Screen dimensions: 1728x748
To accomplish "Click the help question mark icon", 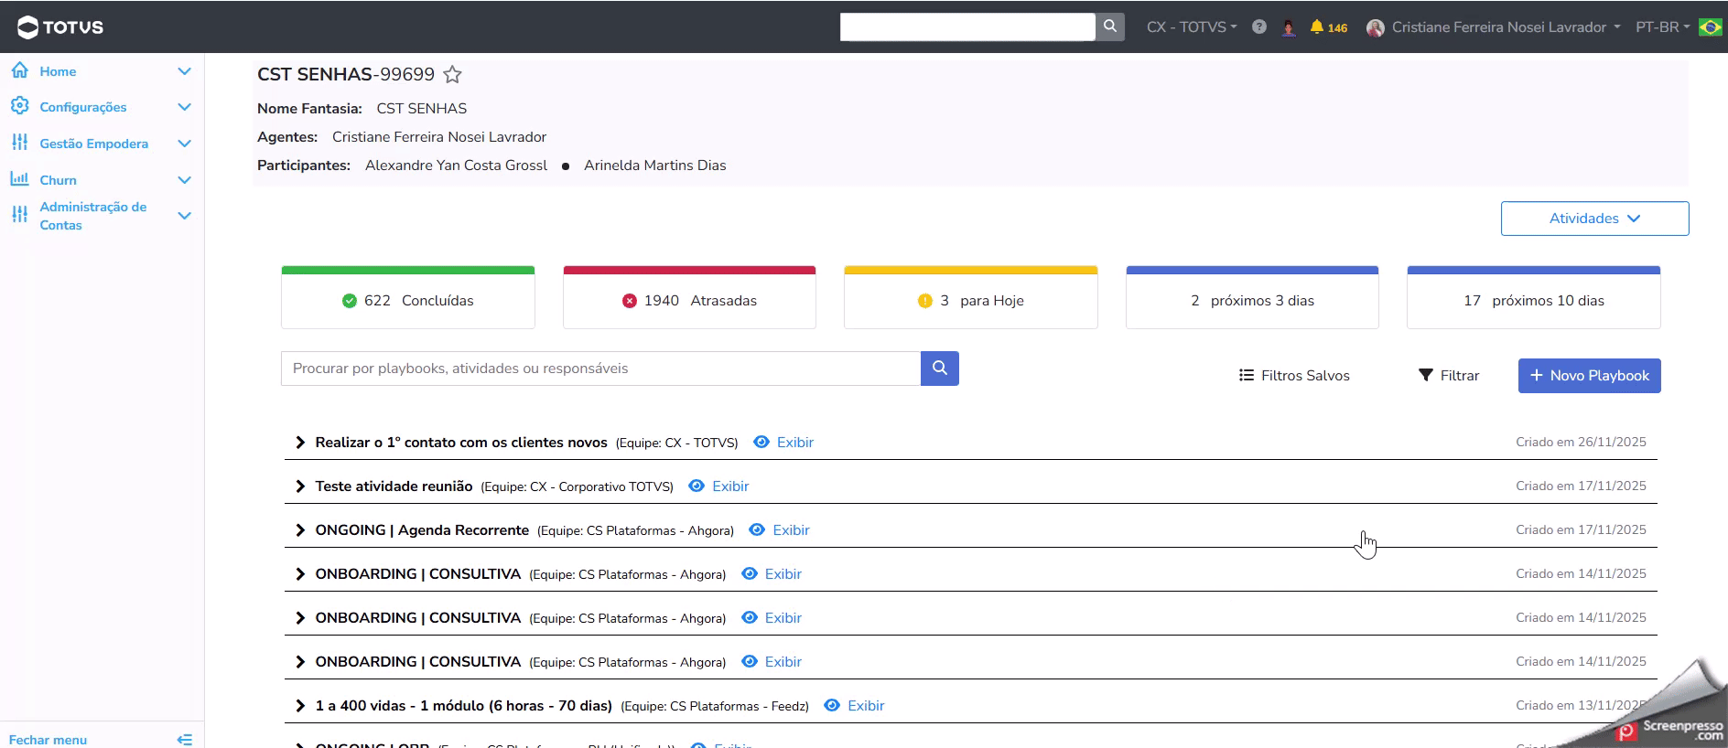I will pos(1259,27).
